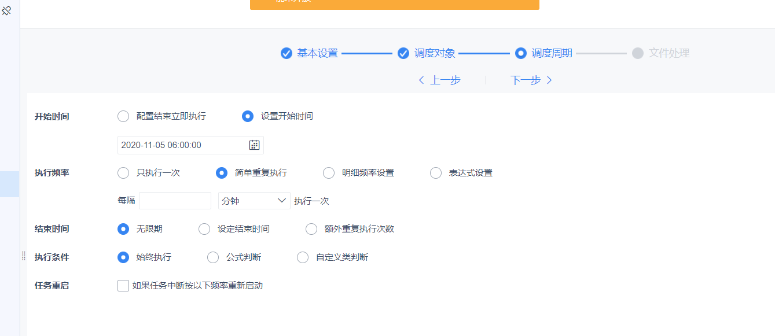775x336 pixels.
Task: Select 配置结束立即执行 radio option
Action: coord(123,116)
